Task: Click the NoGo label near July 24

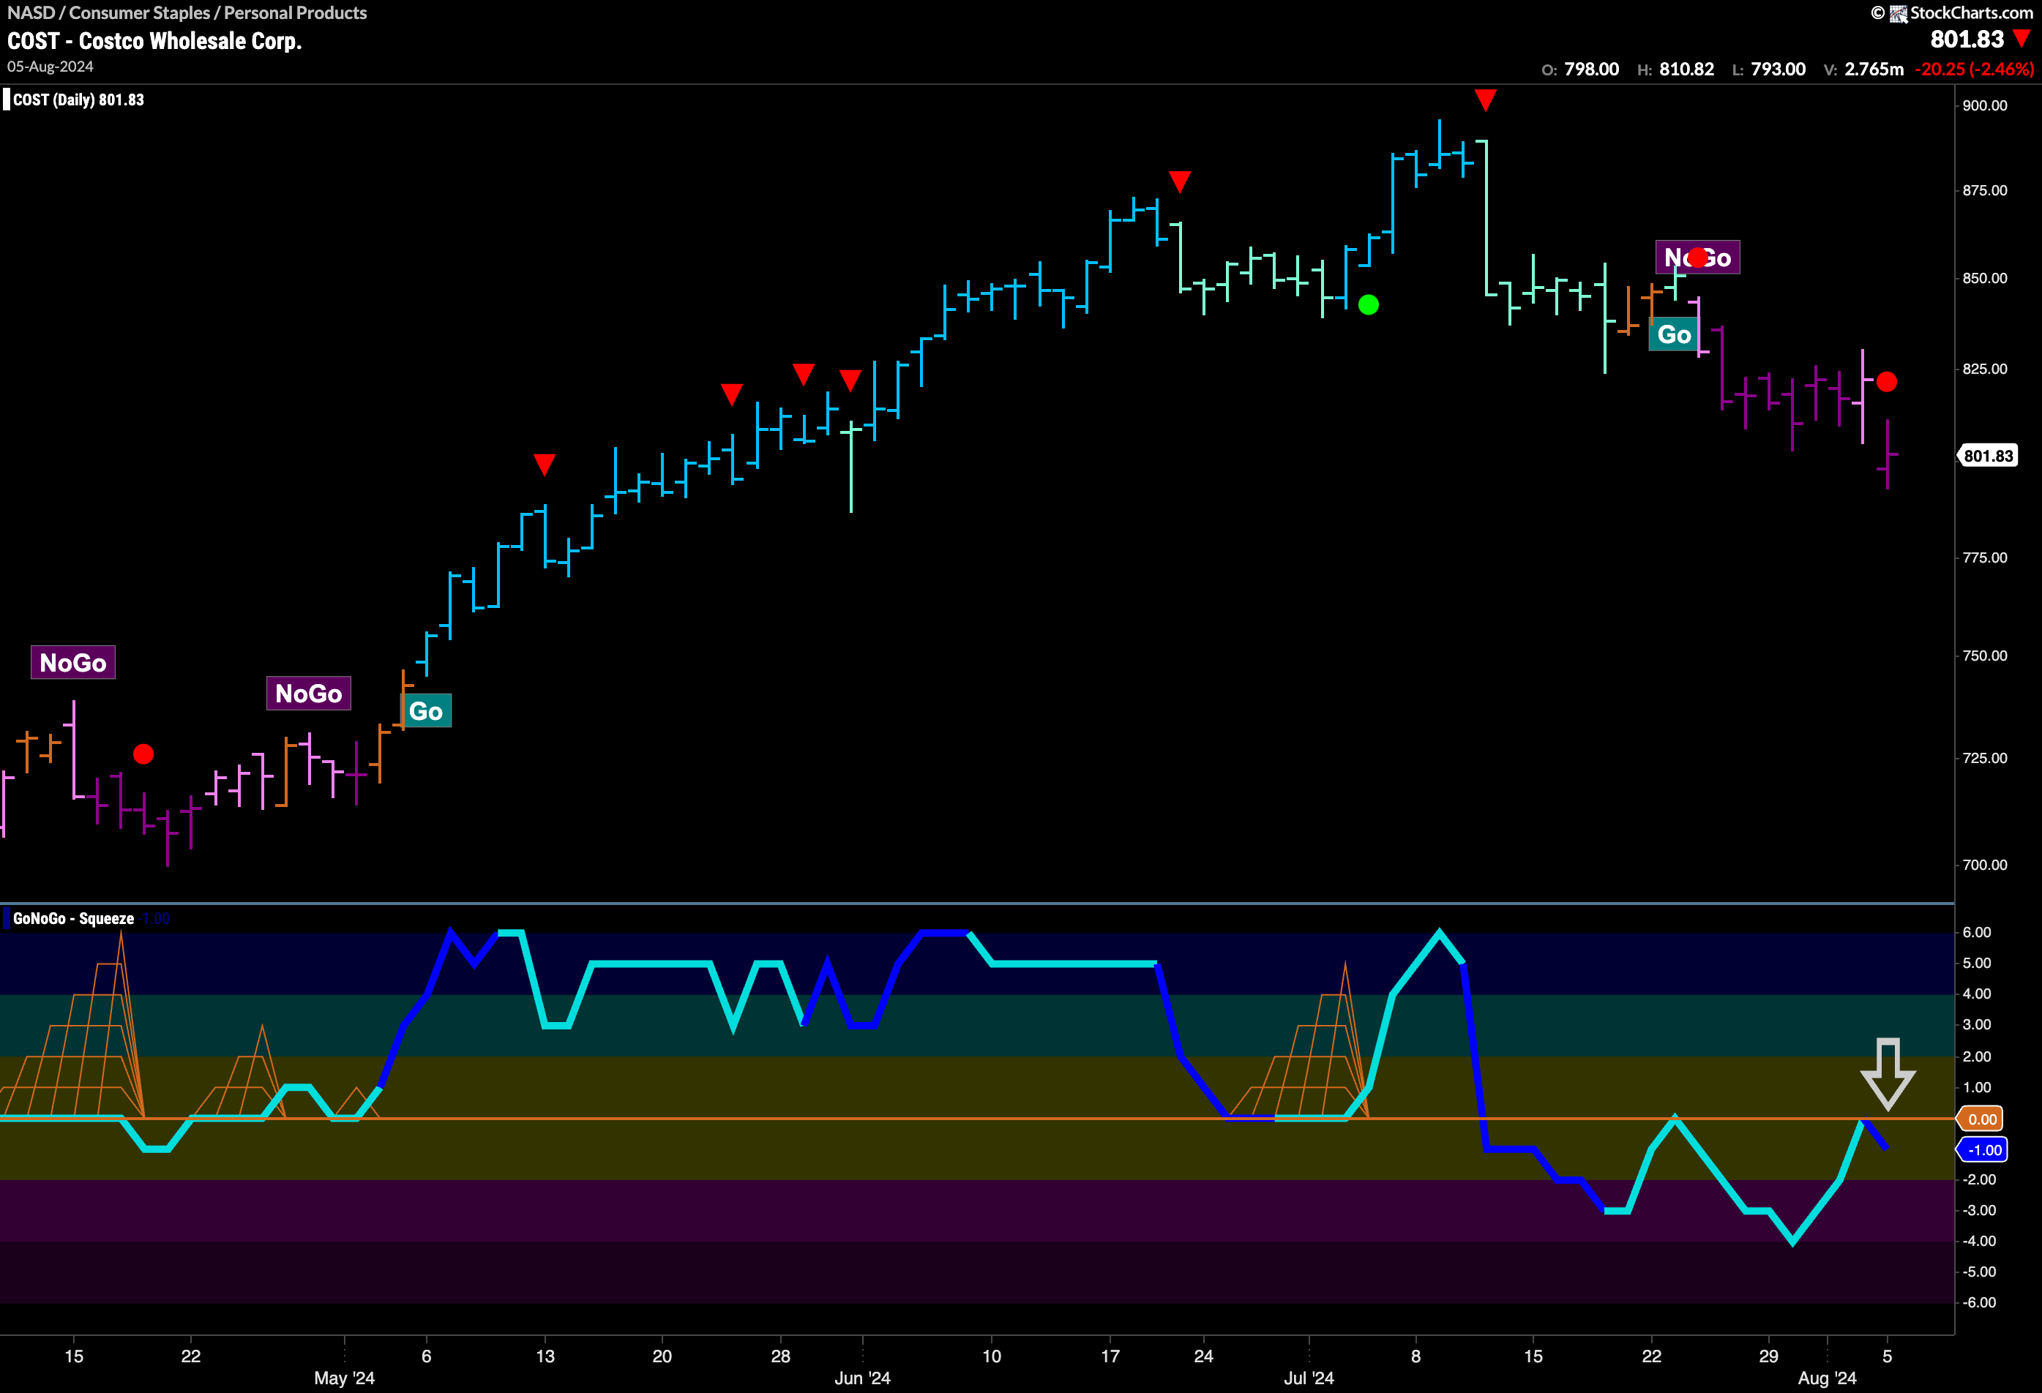Action: 1697,258
